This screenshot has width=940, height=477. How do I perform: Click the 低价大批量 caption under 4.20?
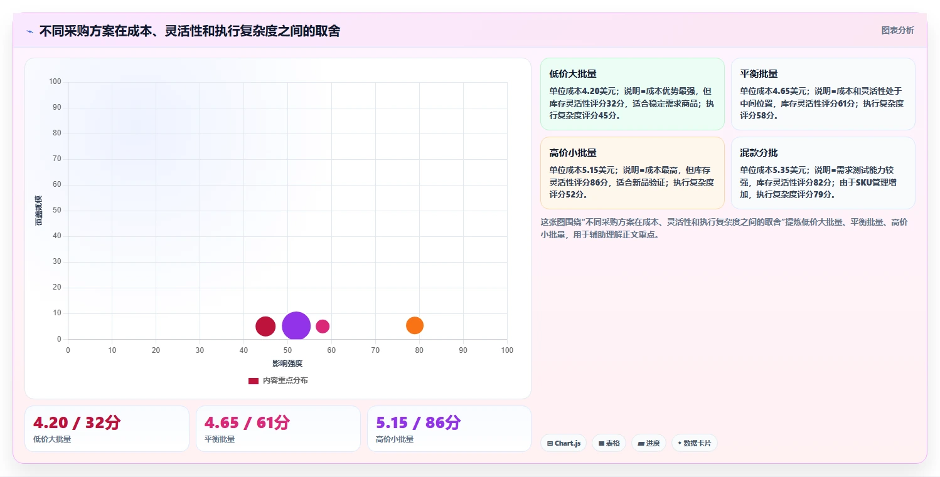click(52, 439)
